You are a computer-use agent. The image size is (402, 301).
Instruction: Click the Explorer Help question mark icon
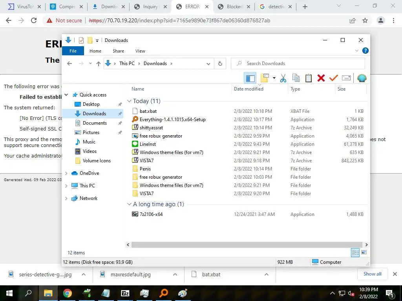365,51
